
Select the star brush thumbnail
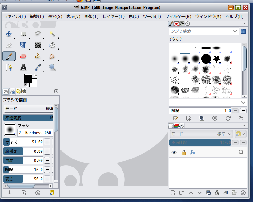point(216,59)
